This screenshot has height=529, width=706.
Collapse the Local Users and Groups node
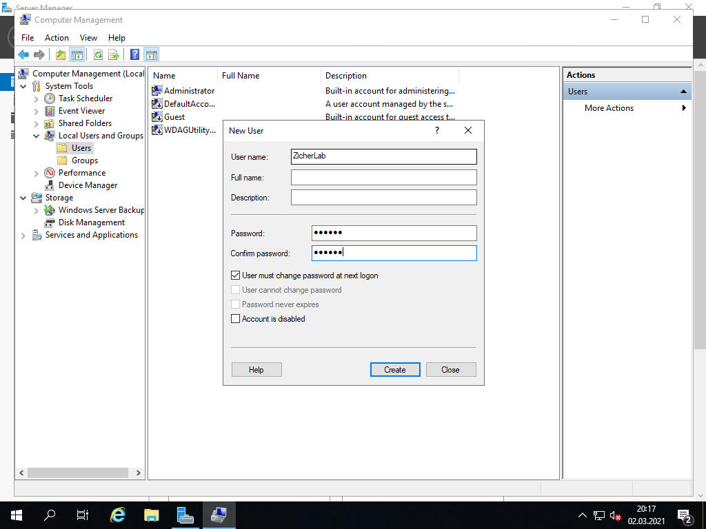(x=37, y=136)
